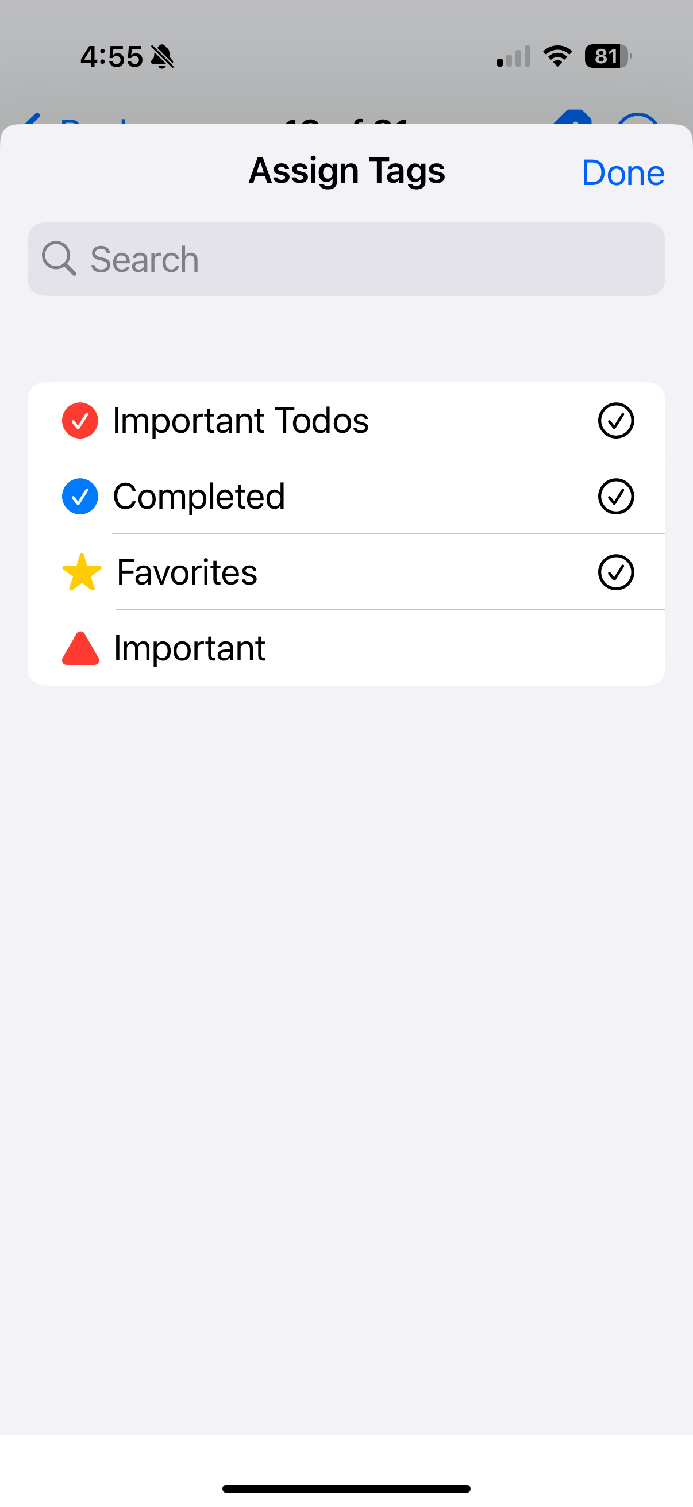Select the Completed tag label

pyautogui.click(x=199, y=496)
